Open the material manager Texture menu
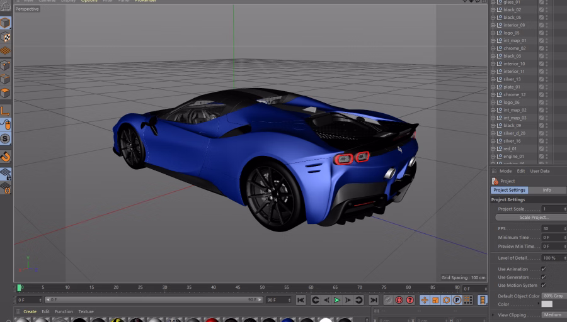Screen dimensions: 567x322 (x=86, y=311)
